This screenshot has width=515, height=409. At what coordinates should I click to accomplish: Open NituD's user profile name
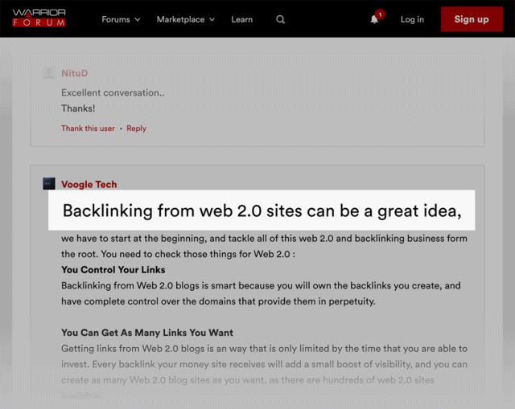point(75,73)
